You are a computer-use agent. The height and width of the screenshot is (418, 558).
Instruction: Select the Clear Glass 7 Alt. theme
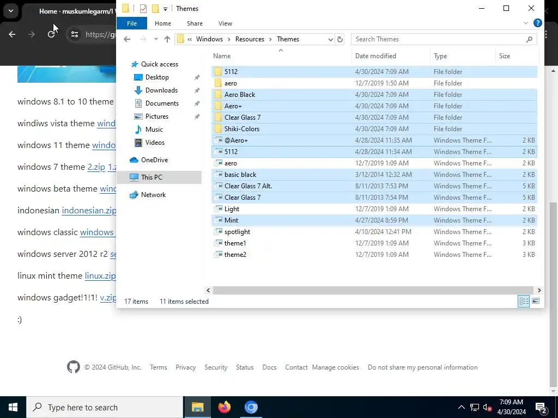tap(374, 186)
